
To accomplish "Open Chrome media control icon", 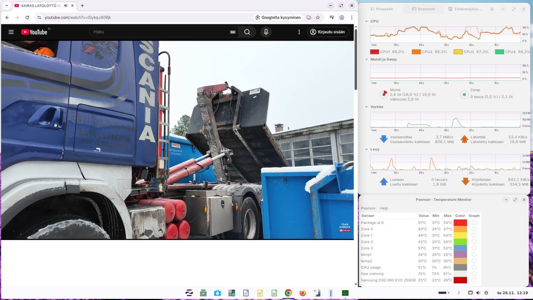I will pos(332,17).
